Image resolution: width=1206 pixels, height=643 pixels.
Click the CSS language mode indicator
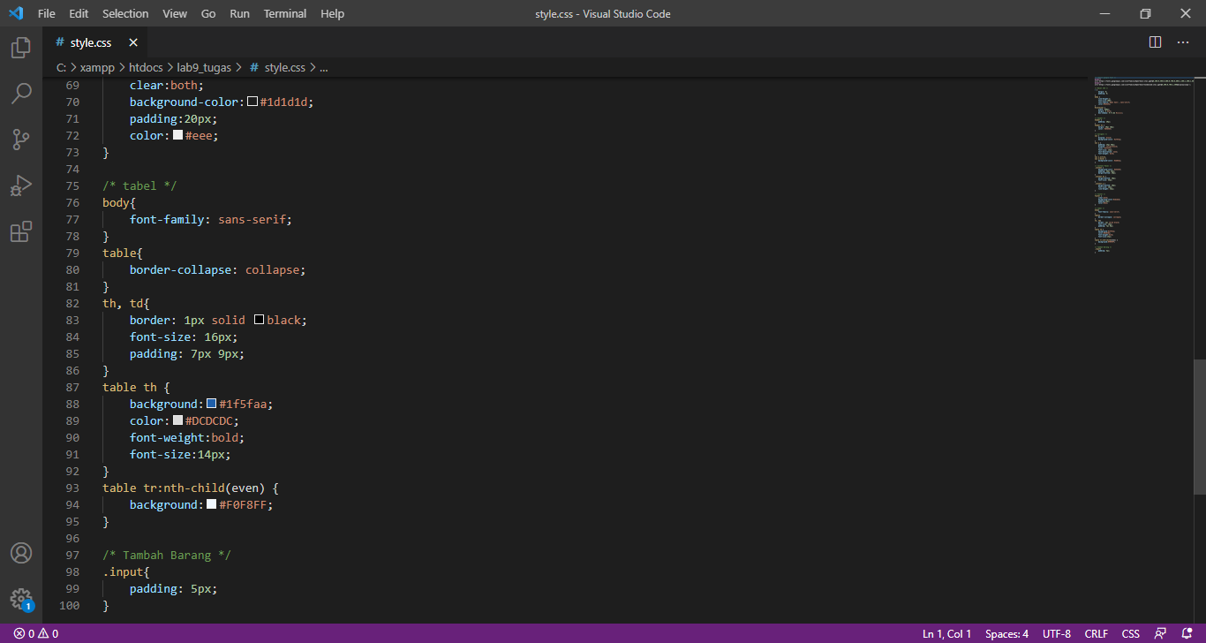[x=1130, y=633]
